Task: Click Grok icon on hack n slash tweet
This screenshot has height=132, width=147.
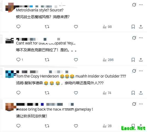Action: pyautogui.click(x=134, y=104)
